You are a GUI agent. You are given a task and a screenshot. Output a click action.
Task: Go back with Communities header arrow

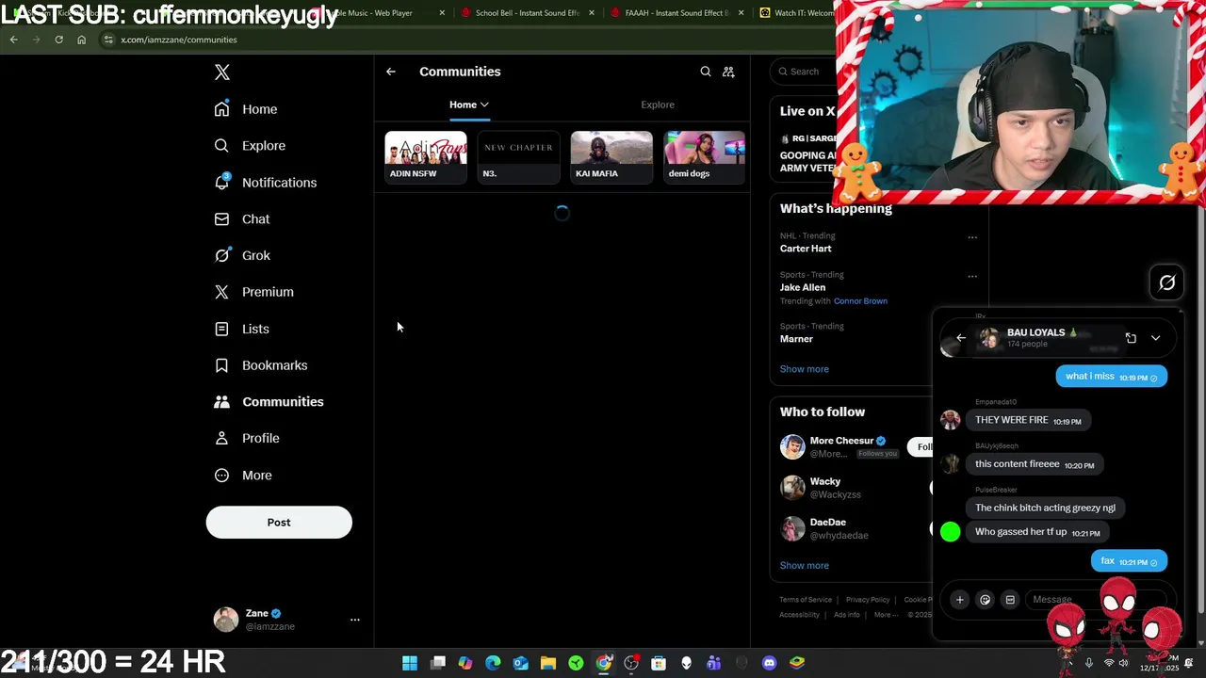(x=391, y=72)
